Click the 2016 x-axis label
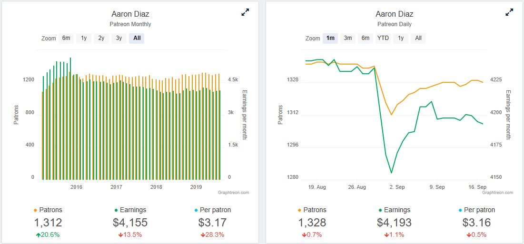This screenshot has width=524, height=244. coord(77,187)
